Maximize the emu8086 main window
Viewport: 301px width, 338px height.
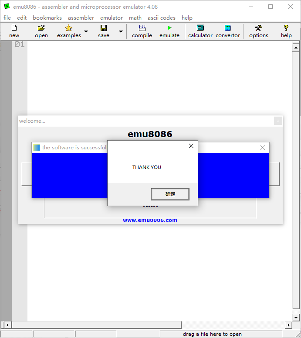[x=271, y=7]
